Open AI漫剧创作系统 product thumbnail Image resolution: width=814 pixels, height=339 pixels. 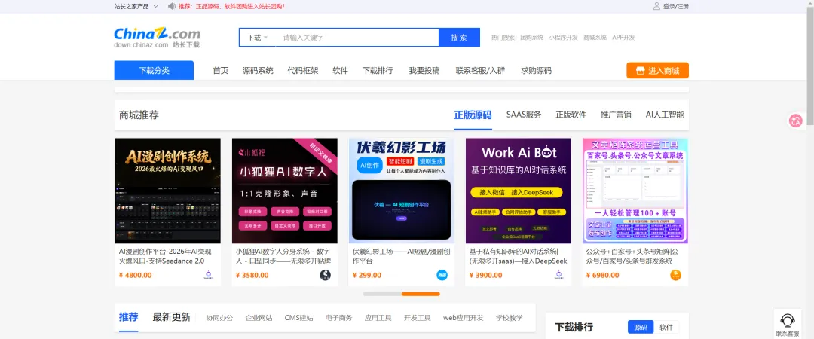point(167,191)
